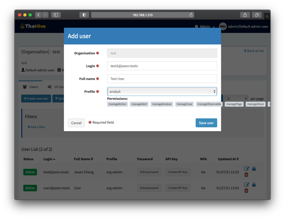This screenshot has height=219, width=285.
Task: Click Safari share icon in toolbar
Action: 245,15
